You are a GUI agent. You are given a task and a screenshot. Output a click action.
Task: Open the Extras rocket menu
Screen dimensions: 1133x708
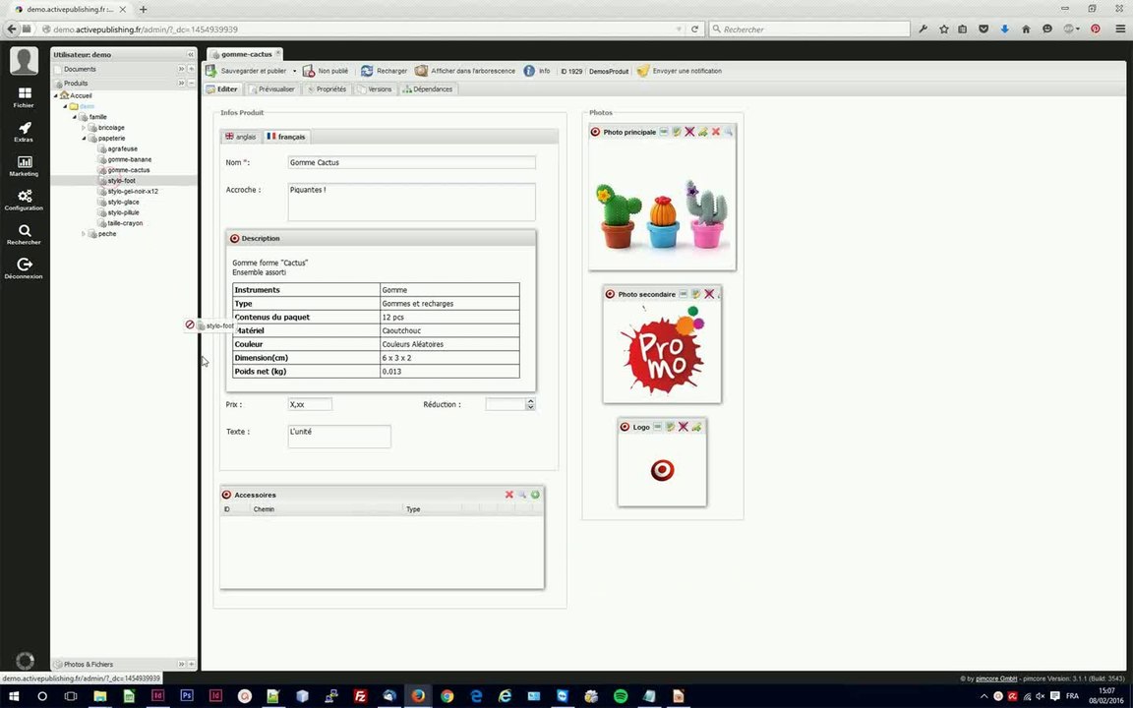pos(24,132)
